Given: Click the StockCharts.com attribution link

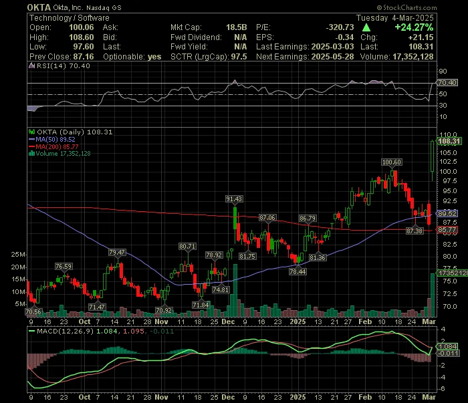Looking at the screenshot, I should click(x=406, y=7).
